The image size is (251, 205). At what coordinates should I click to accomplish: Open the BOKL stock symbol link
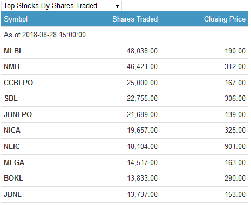pyautogui.click(x=13, y=178)
